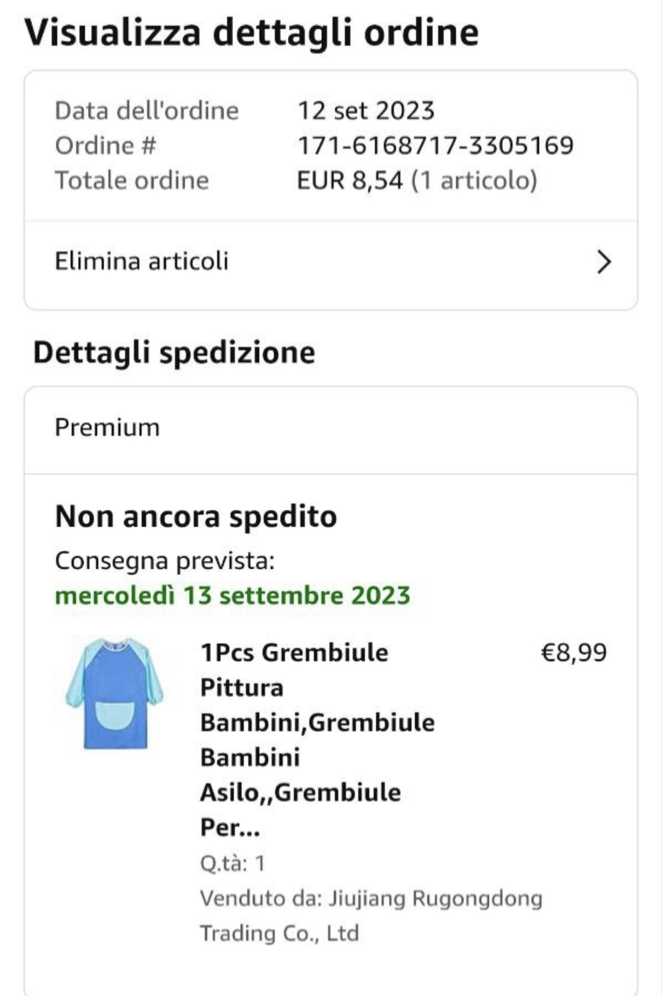Click the Q.tà: 1 quantity text

tap(232, 864)
